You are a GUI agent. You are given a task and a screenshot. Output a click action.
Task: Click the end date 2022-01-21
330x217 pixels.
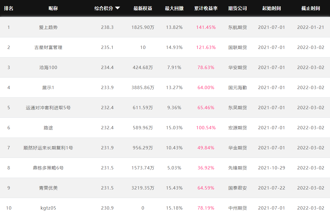point(311,27)
